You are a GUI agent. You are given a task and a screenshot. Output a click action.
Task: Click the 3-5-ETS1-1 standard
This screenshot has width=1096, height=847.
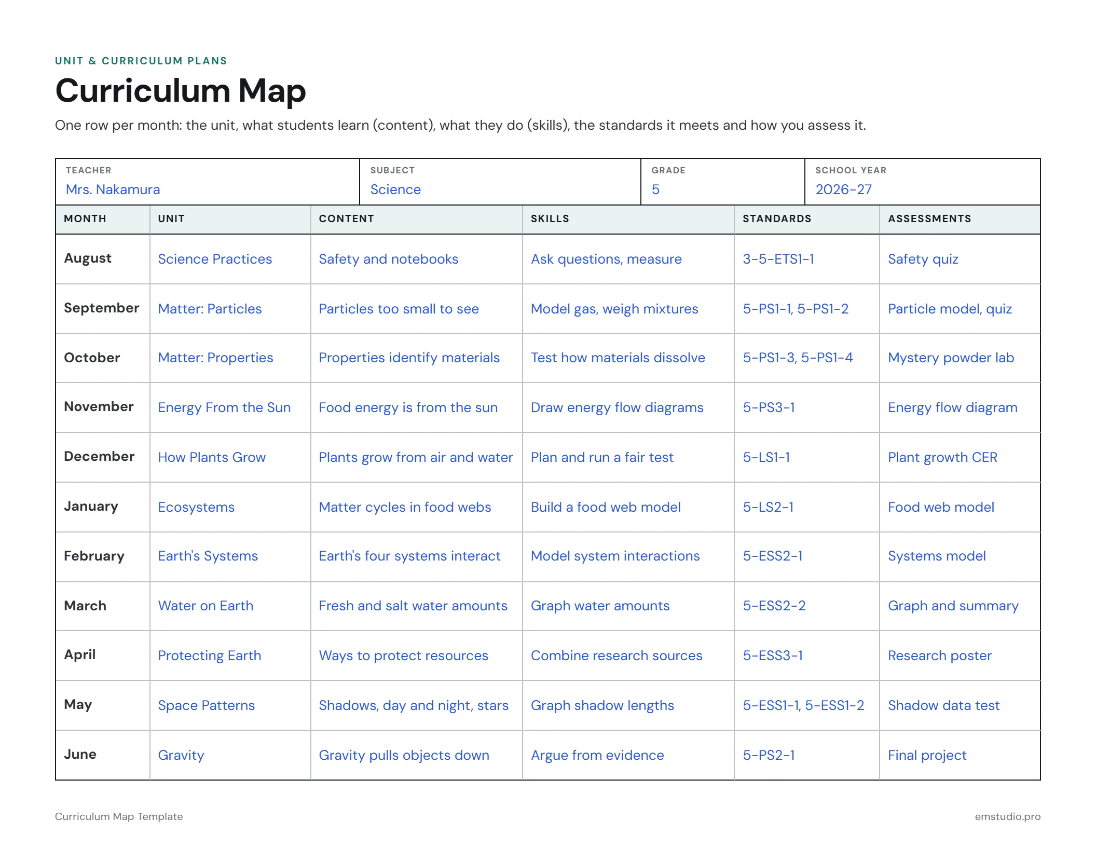point(778,259)
